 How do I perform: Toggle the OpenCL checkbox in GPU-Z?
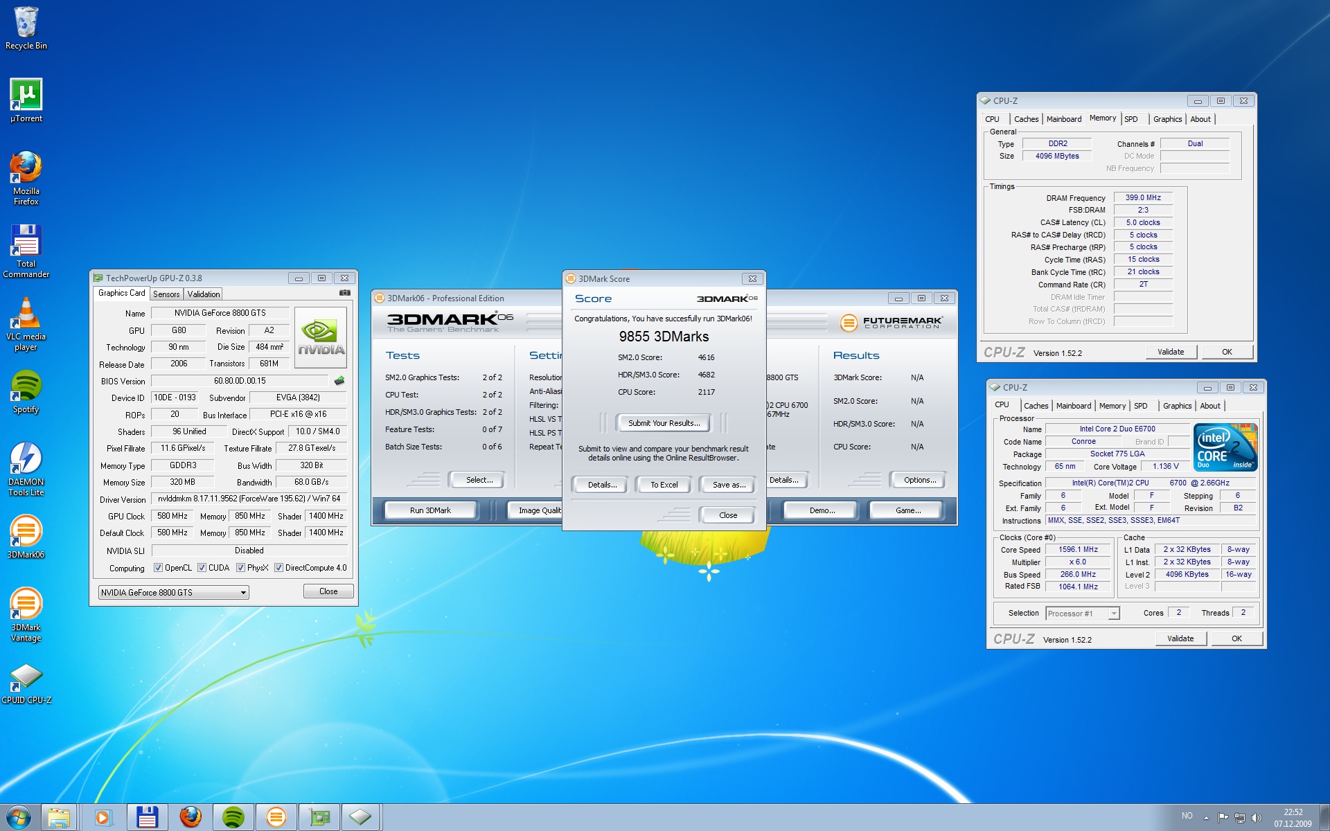pyautogui.click(x=158, y=568)
